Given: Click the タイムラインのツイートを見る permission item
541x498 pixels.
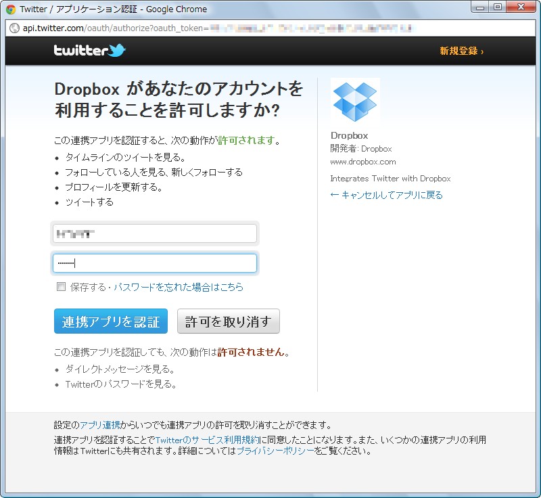Looking at the screenshot, I should 126,158.
